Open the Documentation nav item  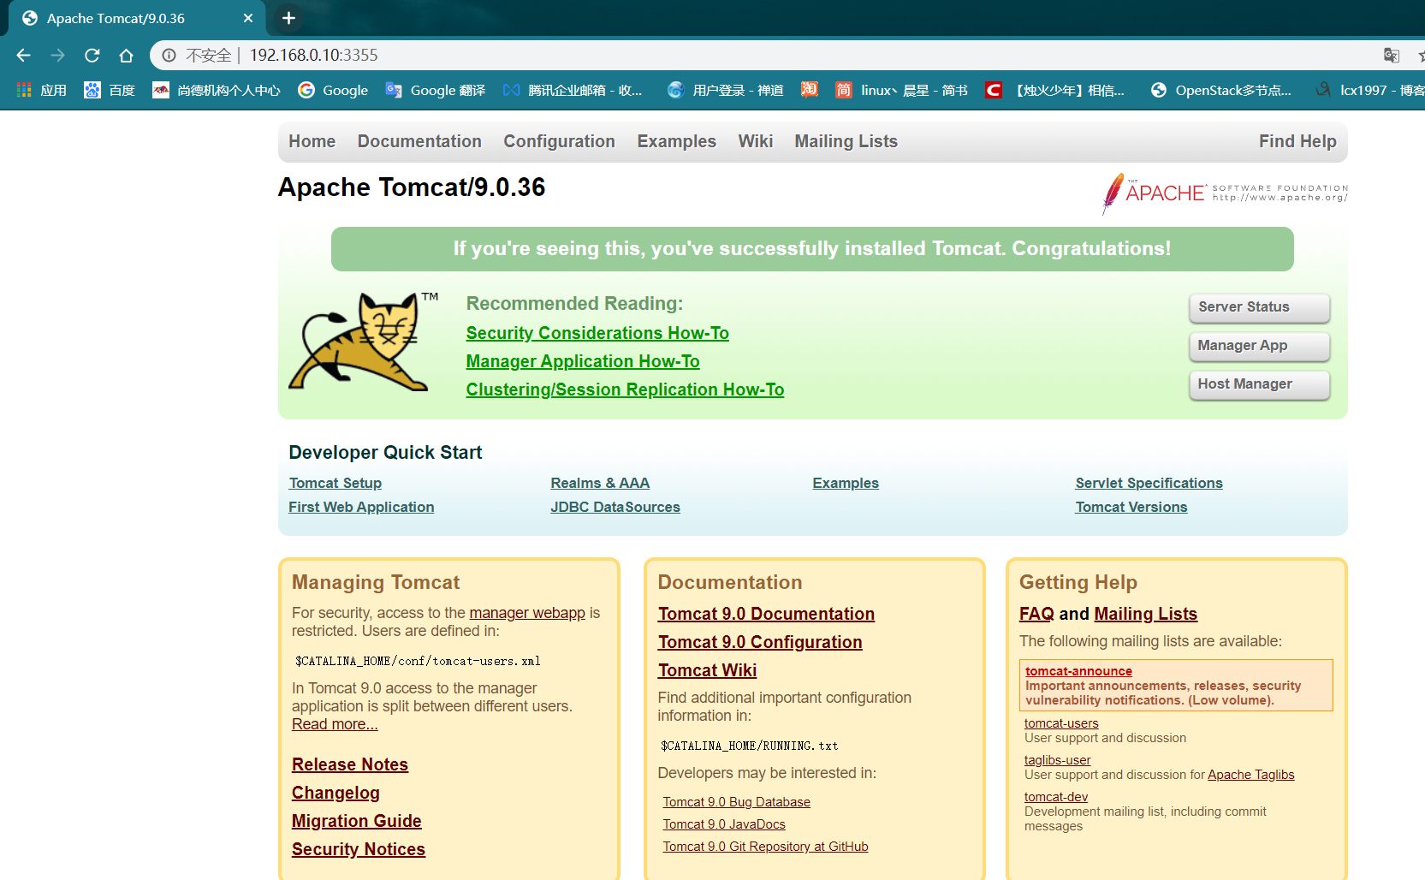click(419, 141)
